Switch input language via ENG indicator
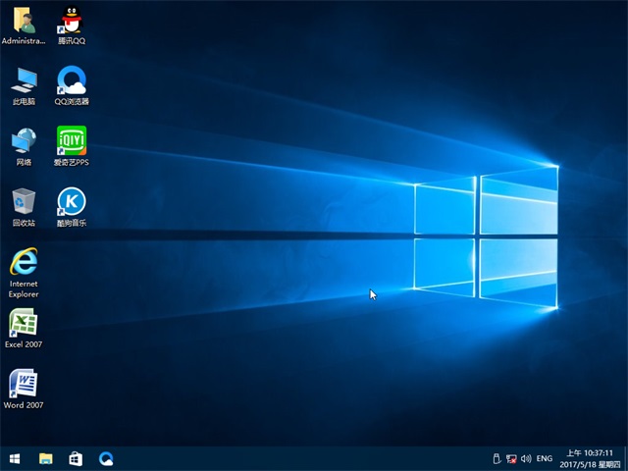Screen dimensions: 628x471 (x=545, y=458)
